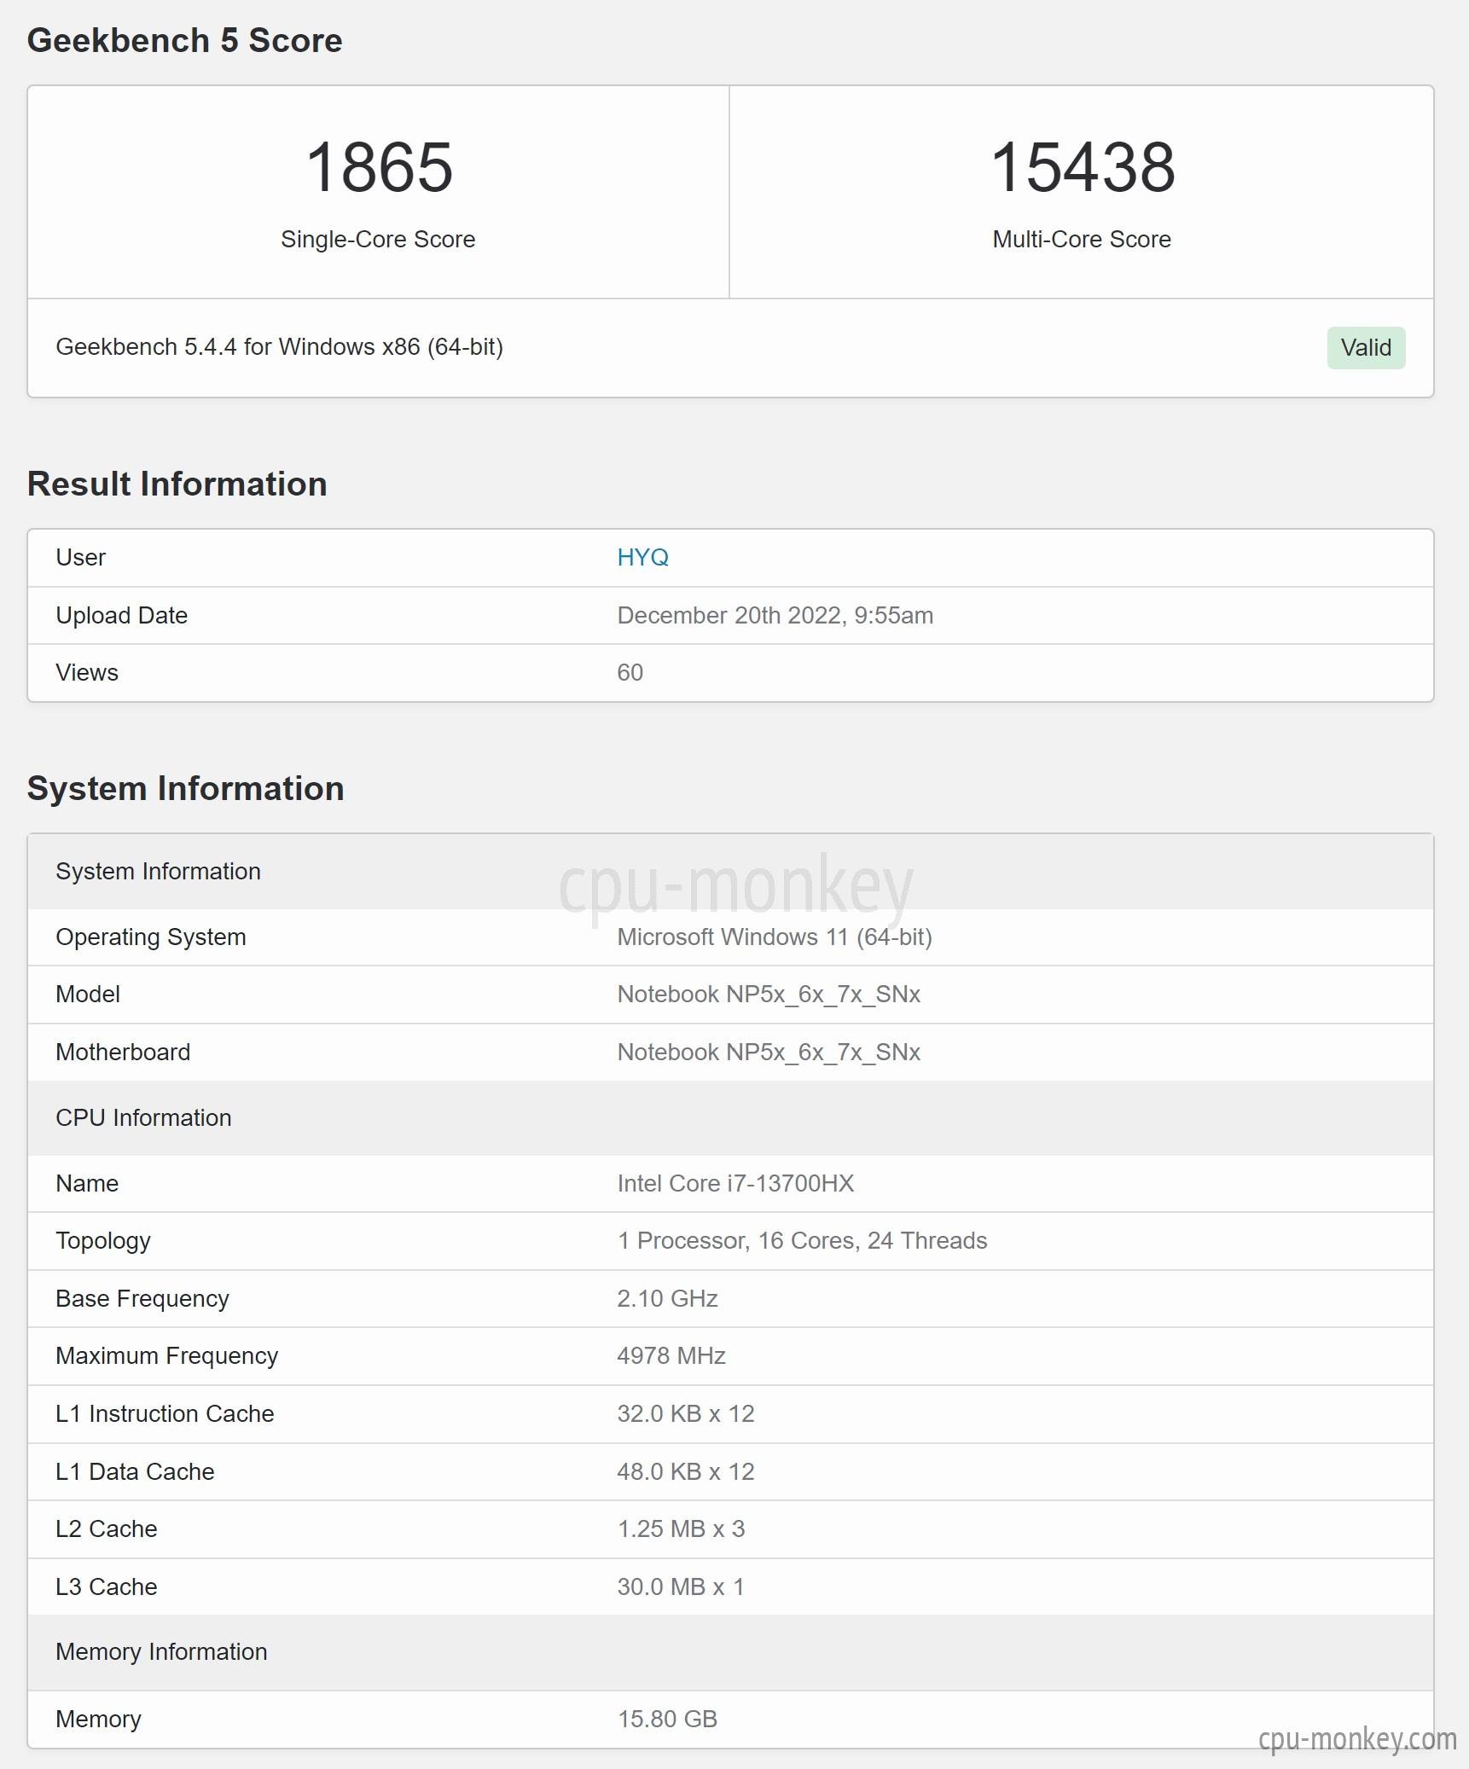
Task: Click the Geekbench 5 Score heading
Action: point(184,40)
